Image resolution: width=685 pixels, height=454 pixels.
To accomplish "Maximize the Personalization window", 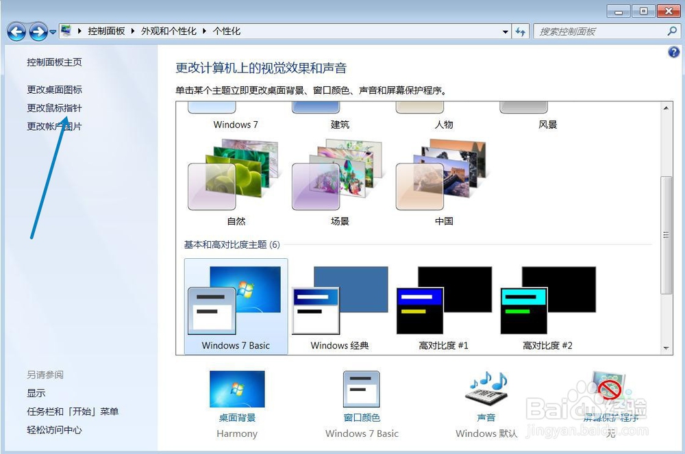I will [x=643, y=11].
